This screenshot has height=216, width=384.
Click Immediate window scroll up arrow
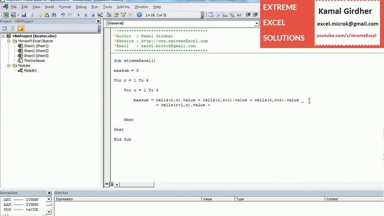coord(49,199)
